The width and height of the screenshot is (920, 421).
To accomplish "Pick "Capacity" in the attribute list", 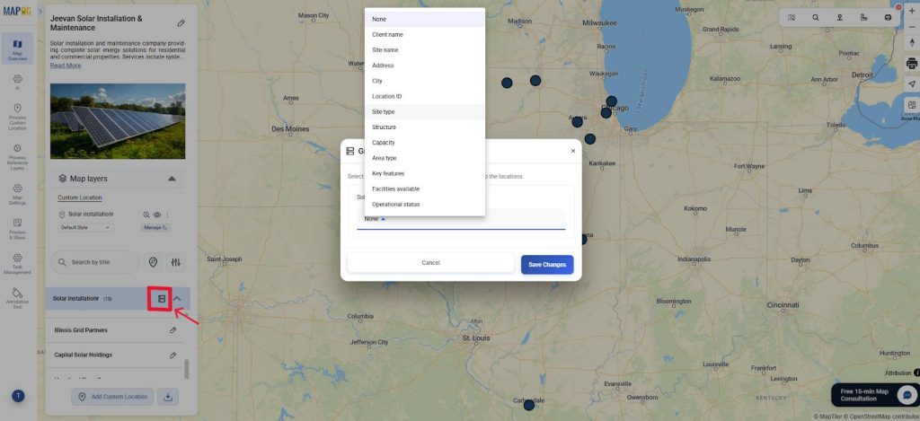I will tap(384, 143).
